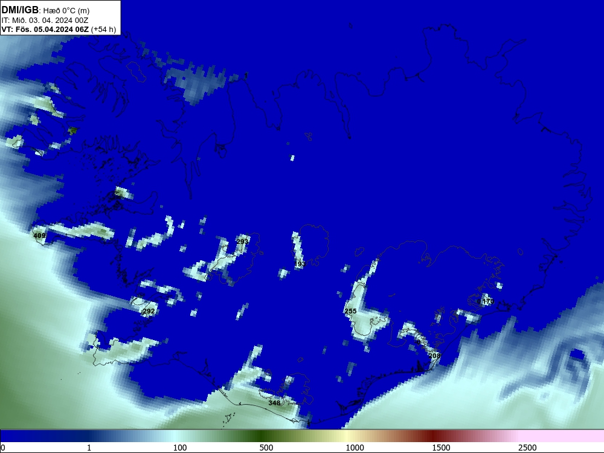This screenshot has width=604, height=453.
Task: Click the 'IT: Mið. 03. 04. 2024 00Z' line
Action: point(45,20)
